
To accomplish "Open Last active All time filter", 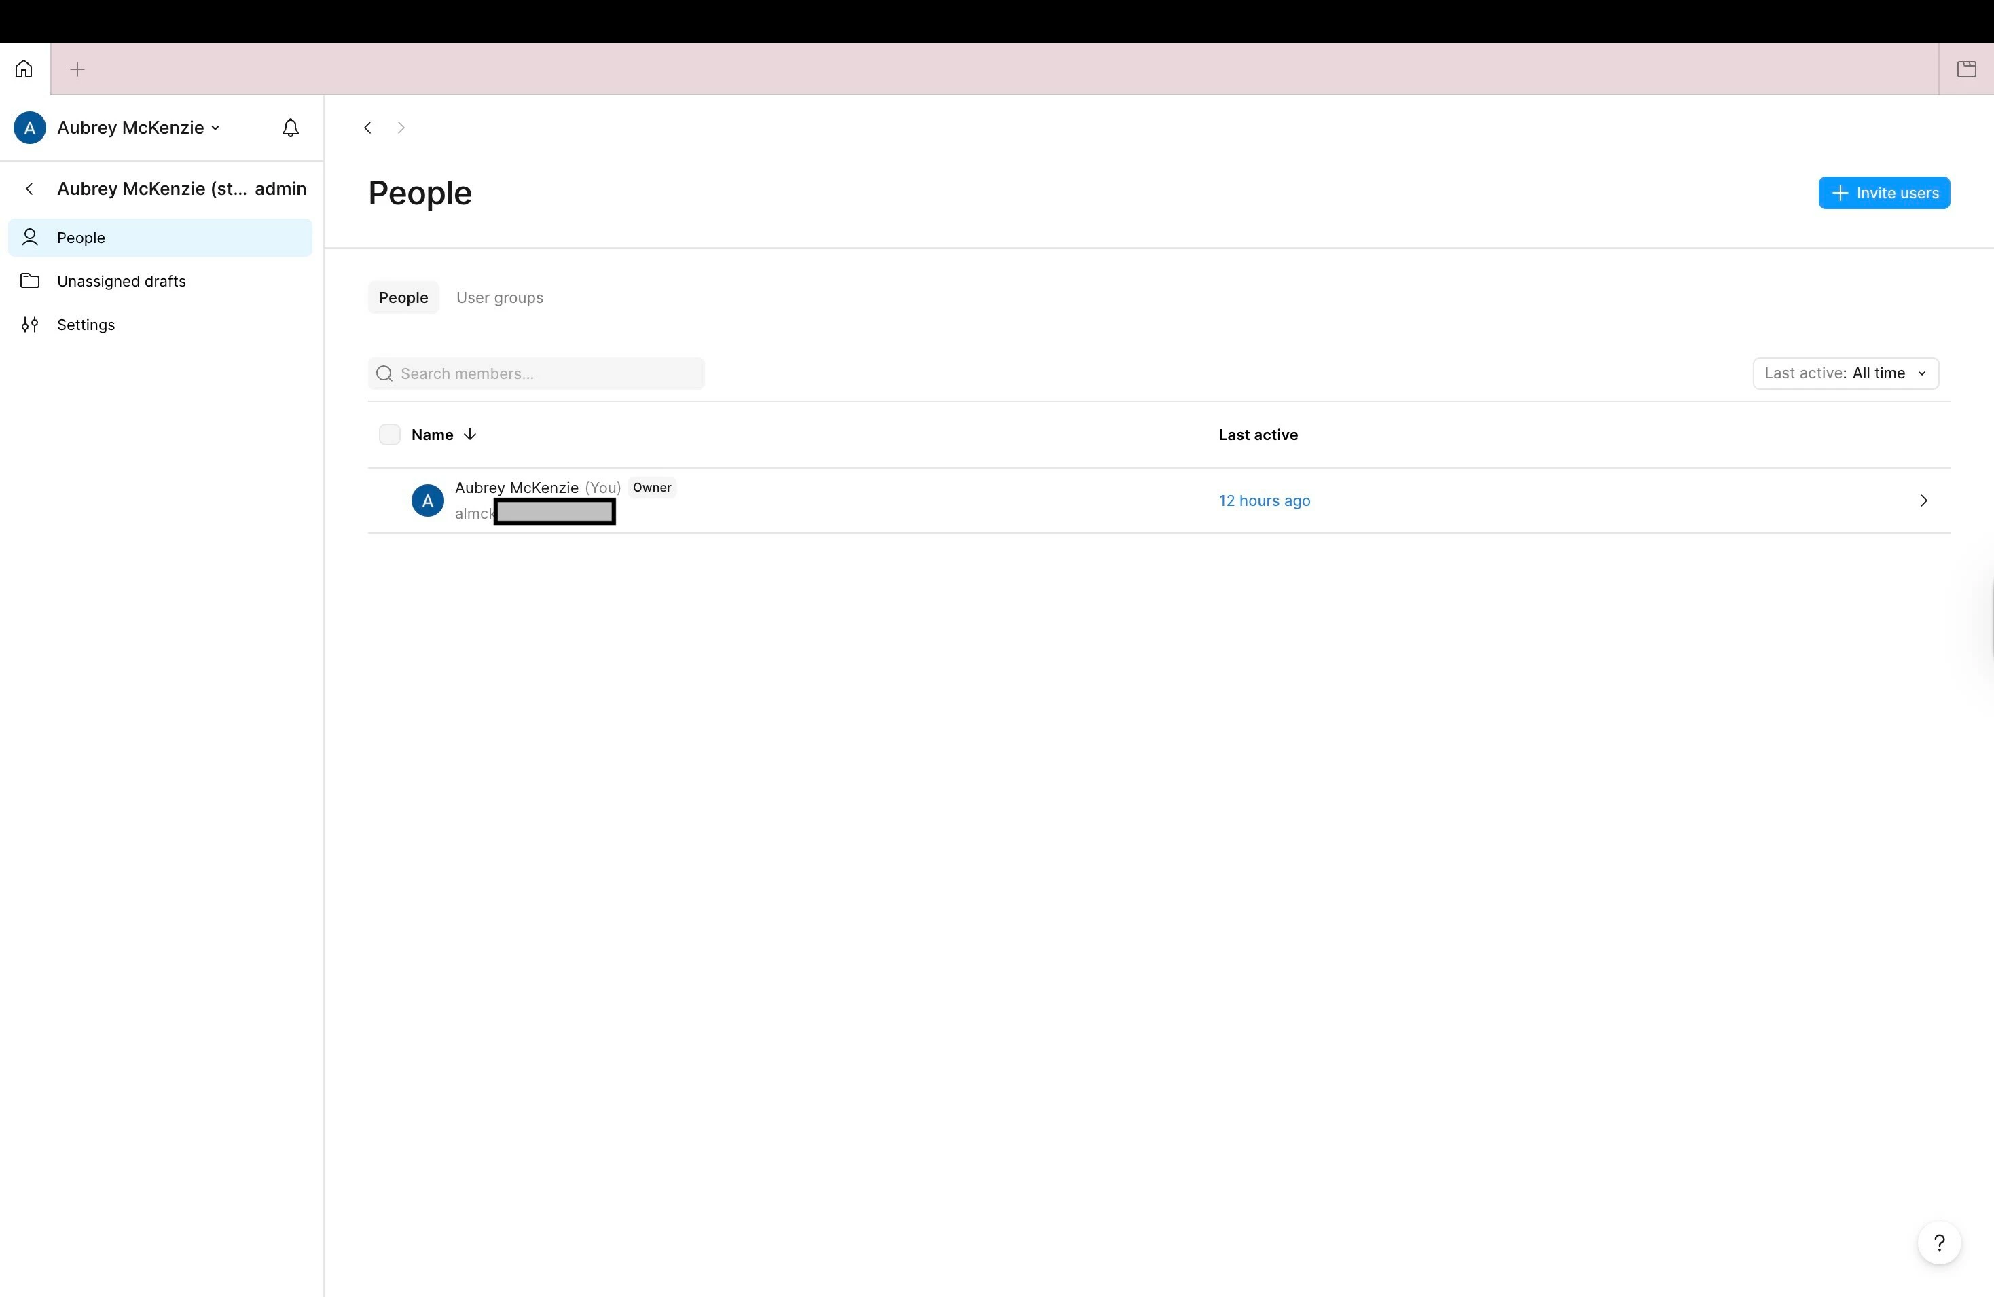I will 1845,373.
